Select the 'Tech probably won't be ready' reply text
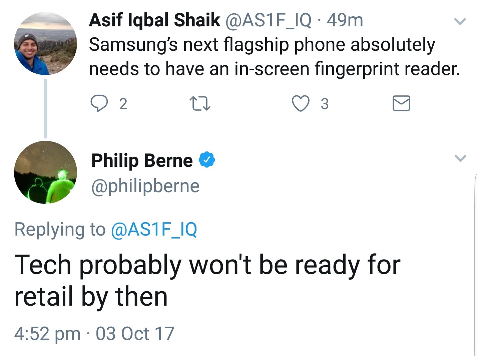 pos(207,280)
